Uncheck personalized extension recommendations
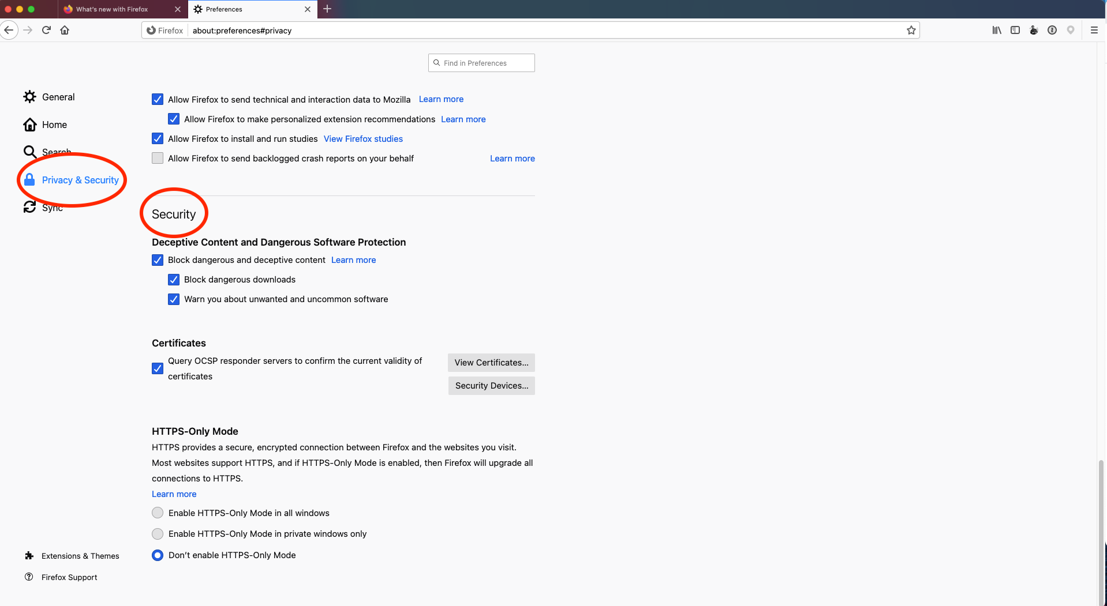The width and height of the screenshot is (1107, 606). pyautogui.click(x=174, y=119)
